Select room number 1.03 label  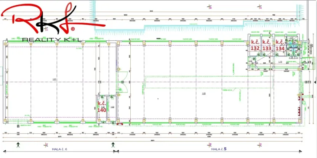coord(204,93)
